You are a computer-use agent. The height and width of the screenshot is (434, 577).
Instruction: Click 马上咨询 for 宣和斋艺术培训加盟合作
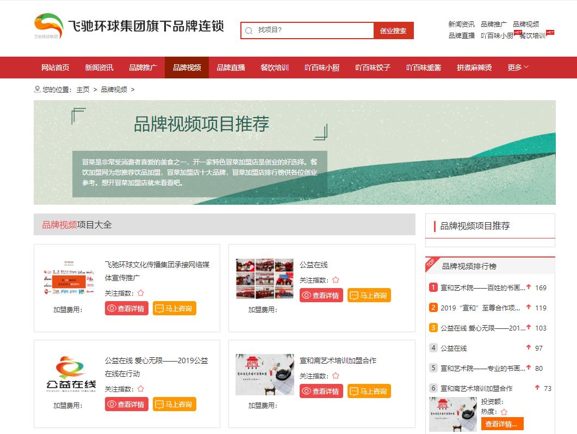point(369,391)
